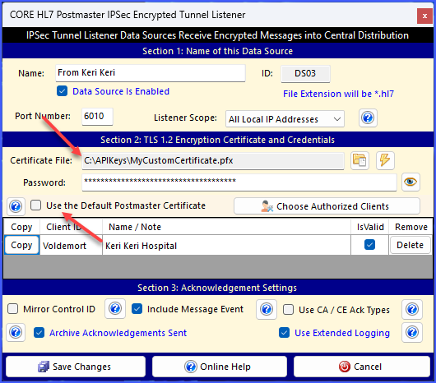Click the Password field
The width and height of the screenshot is (436, 383).
239,182
